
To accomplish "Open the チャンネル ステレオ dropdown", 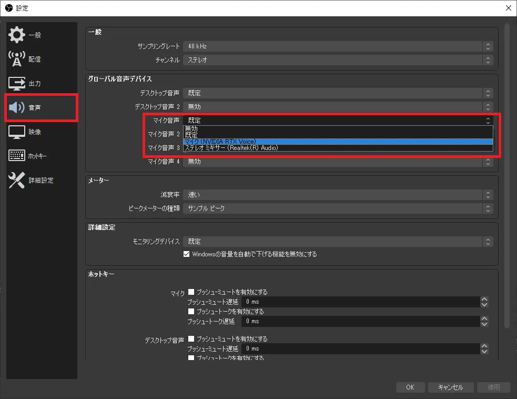I will click(x=338, y=60).
